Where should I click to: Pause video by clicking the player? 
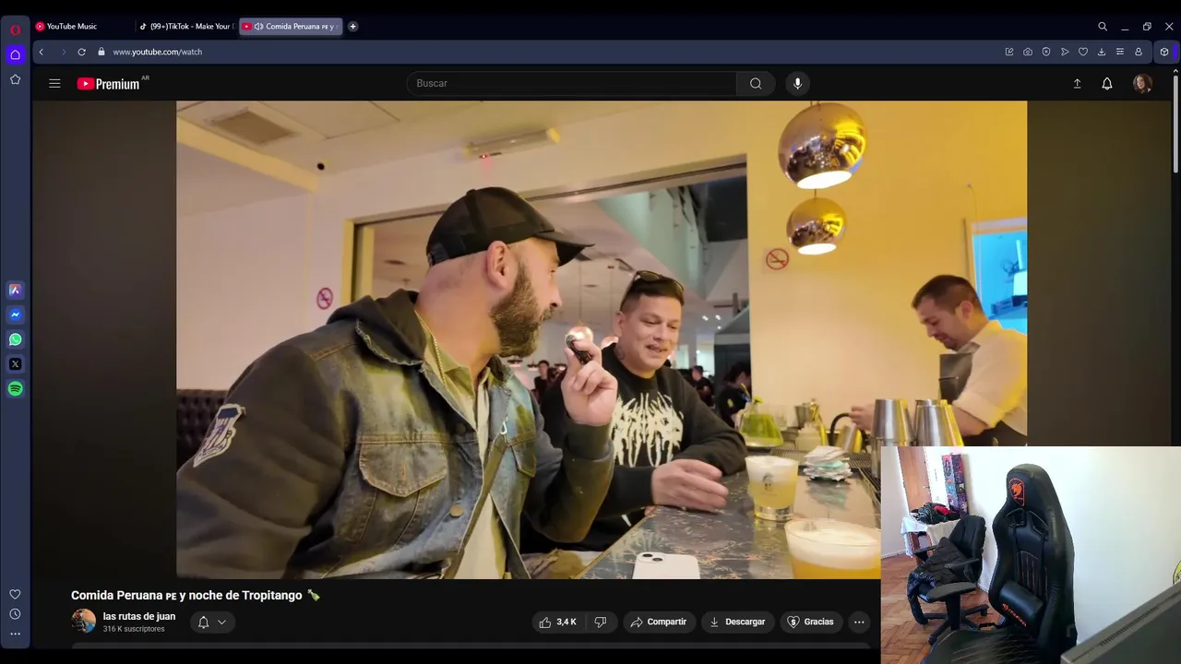click(x=602, y=339)
